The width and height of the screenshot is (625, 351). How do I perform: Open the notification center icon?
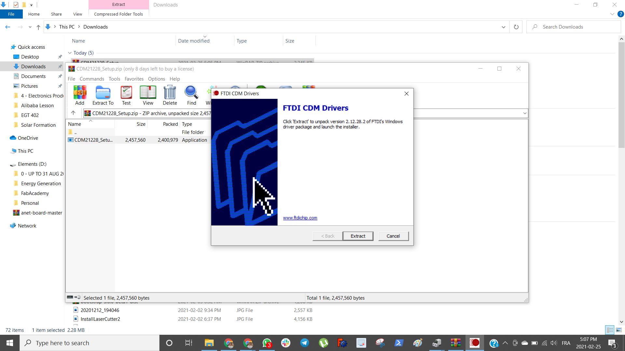pyautogui.click(x=612, y=343)
